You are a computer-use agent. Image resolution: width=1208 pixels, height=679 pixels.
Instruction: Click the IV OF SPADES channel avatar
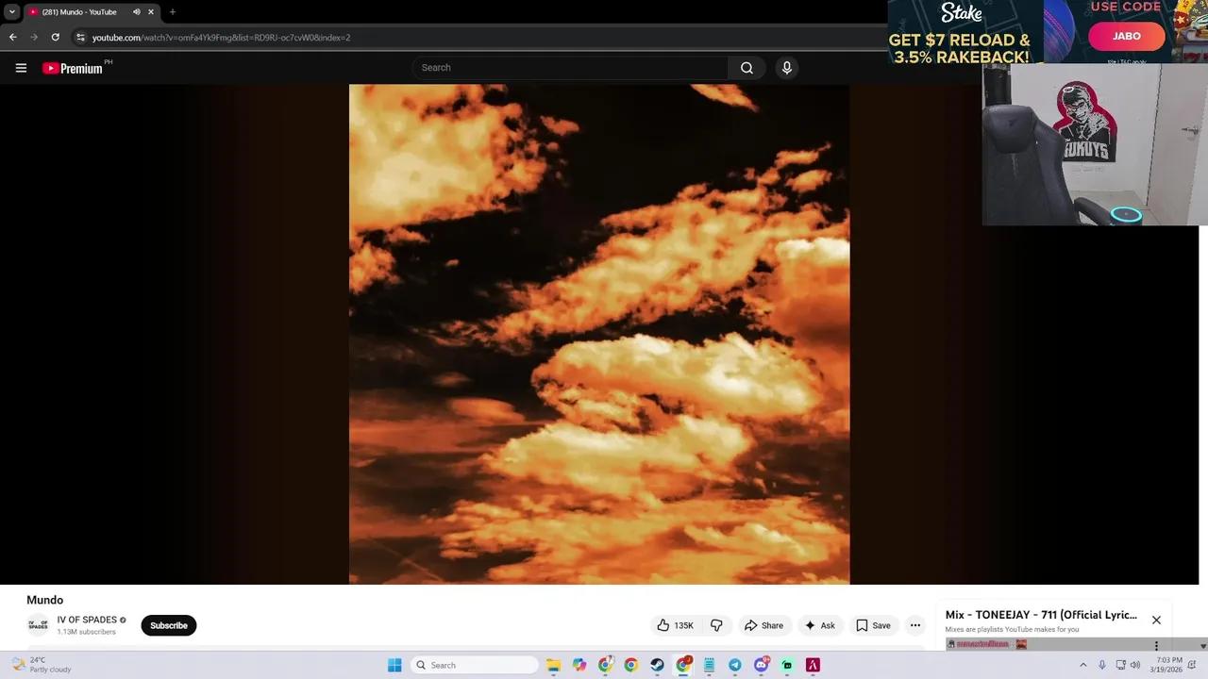pos(38,624)
